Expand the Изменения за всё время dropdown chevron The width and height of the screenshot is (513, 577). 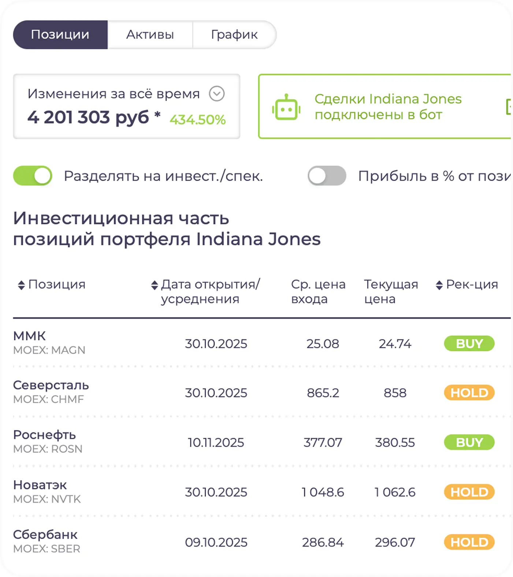[216, 94]
